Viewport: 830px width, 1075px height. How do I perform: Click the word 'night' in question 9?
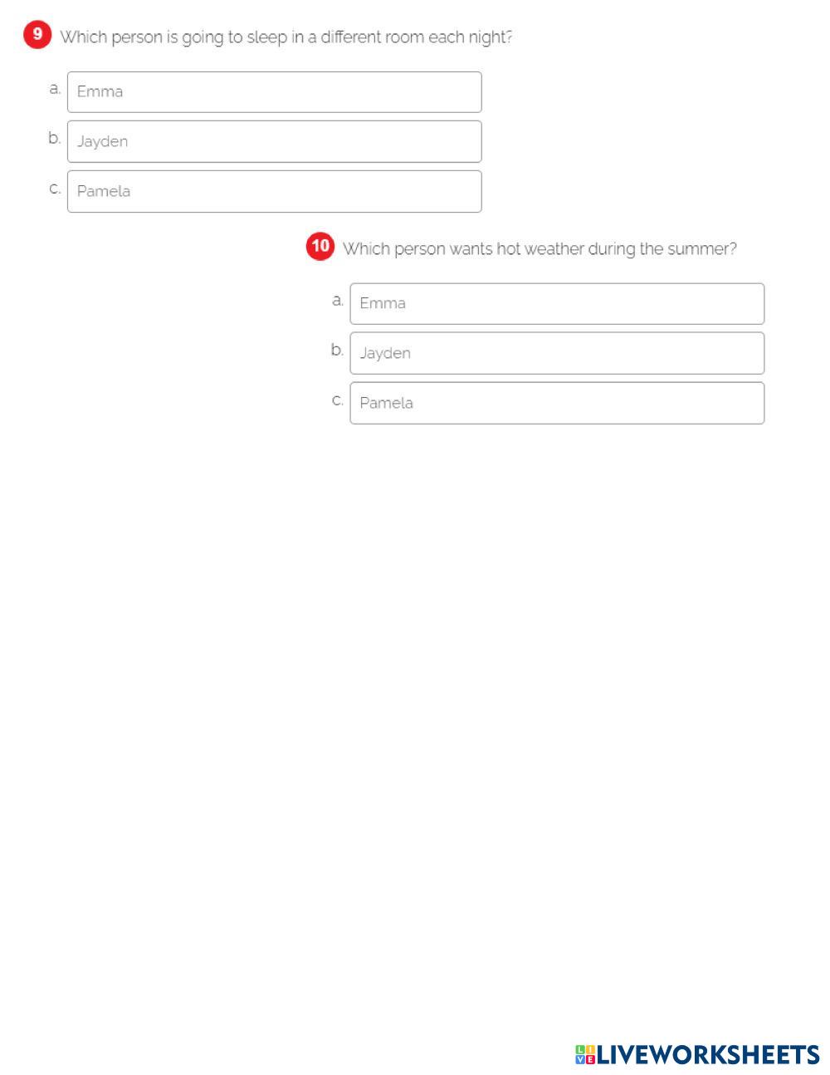coord(490,37)
